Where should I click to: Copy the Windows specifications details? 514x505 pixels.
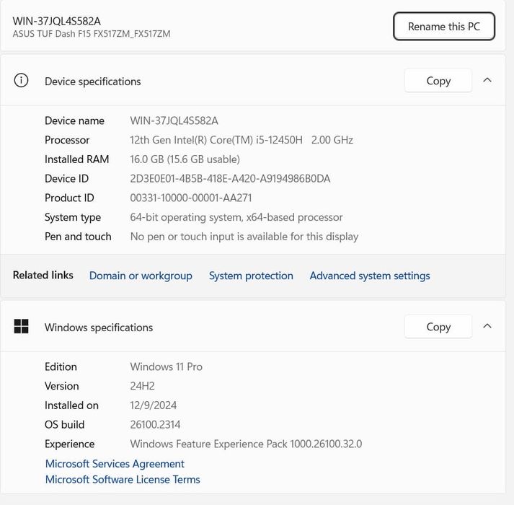coord(438,327)
